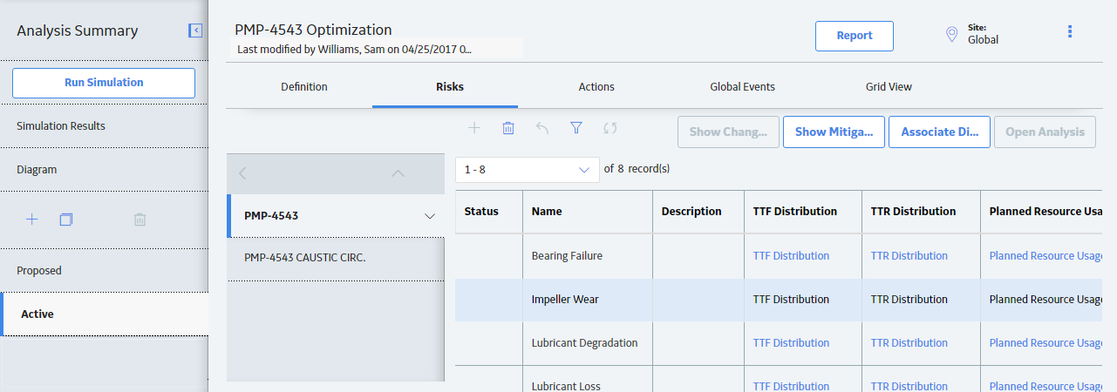Select the Proposed scenario
1117x392 pixels.
(104, 271)
